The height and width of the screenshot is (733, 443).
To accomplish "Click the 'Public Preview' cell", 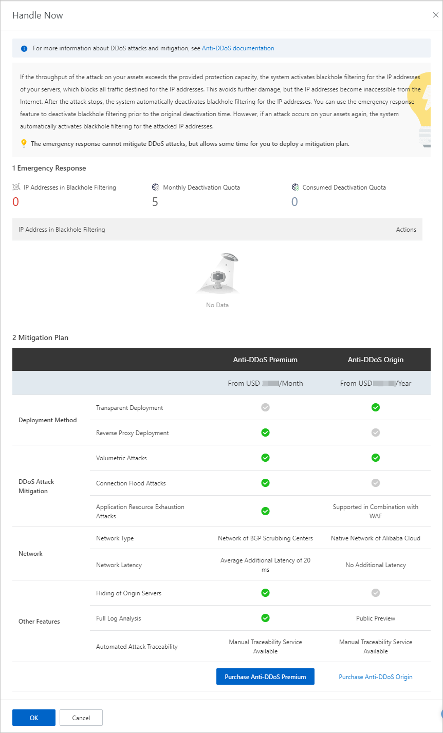I will point(376,618).
